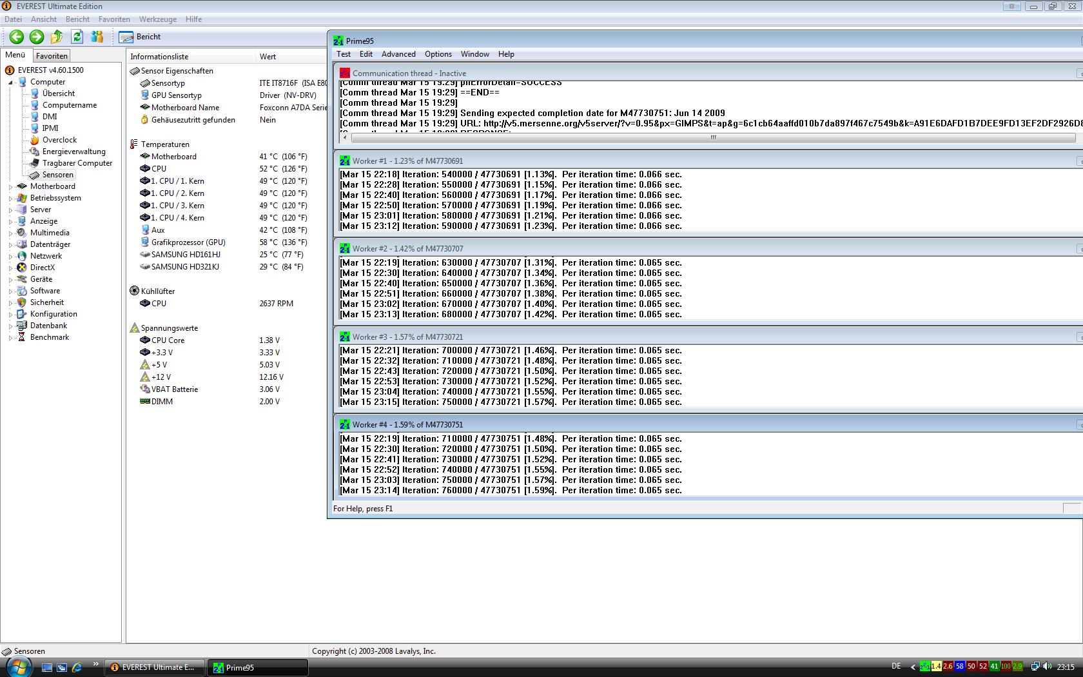1083x677 pixels.
Task: Open the Prime95 Help menu
Action: [506, 54]
